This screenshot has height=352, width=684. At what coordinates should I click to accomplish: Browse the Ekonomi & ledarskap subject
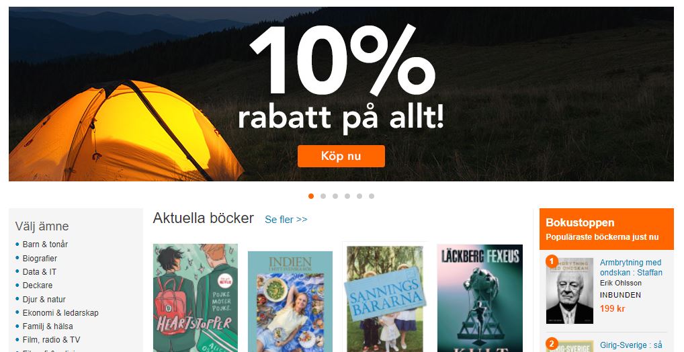[60, 313]
